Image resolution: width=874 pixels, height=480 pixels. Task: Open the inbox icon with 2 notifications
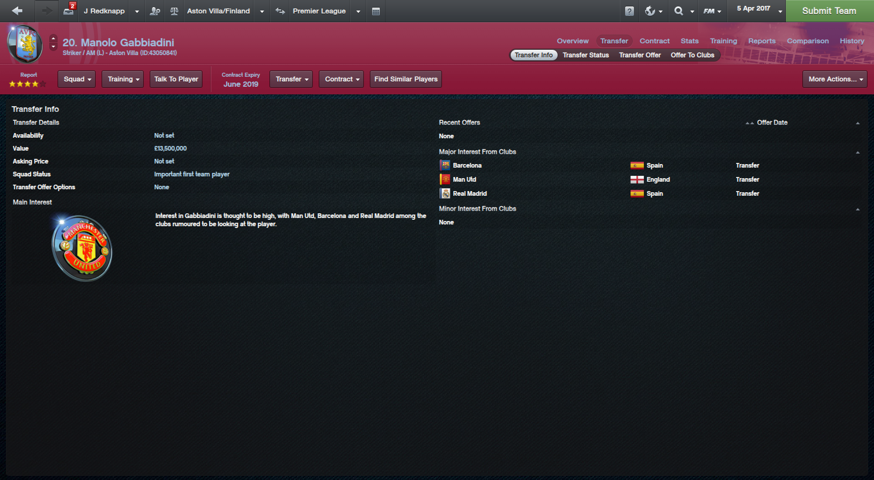[69, 11]
